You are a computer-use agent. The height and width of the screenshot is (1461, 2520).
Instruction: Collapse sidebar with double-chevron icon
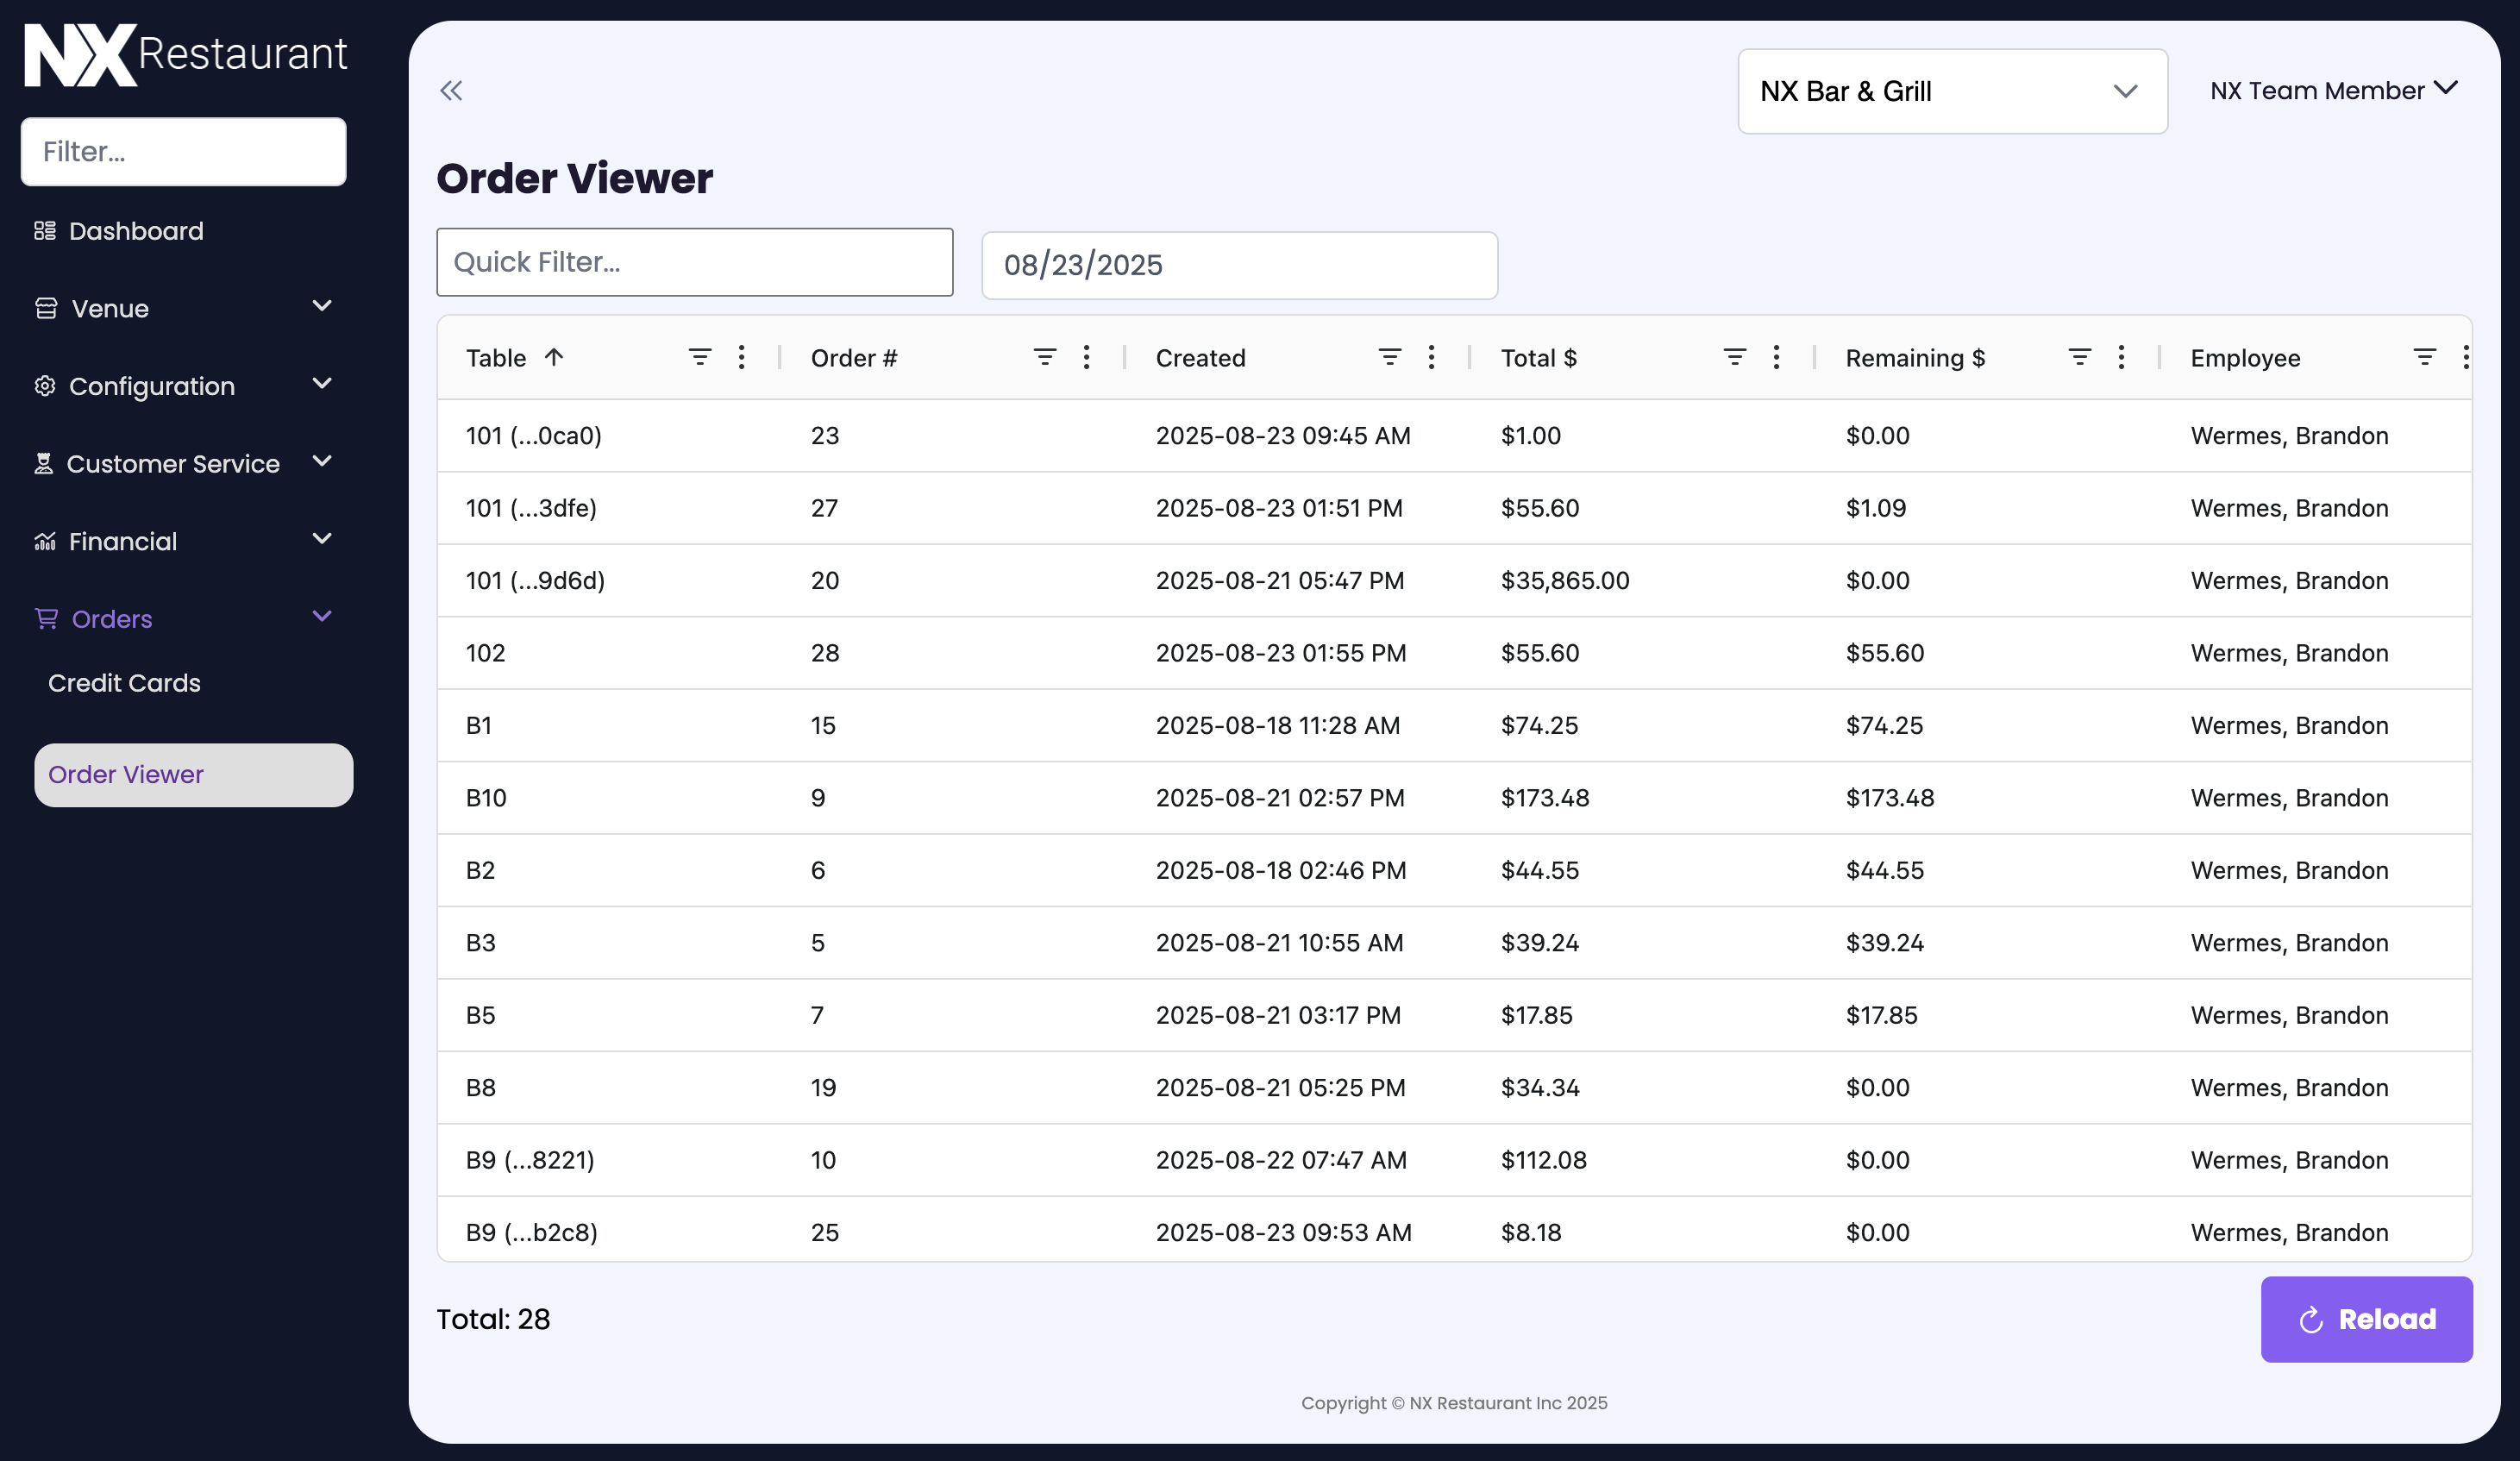(451, 91)
